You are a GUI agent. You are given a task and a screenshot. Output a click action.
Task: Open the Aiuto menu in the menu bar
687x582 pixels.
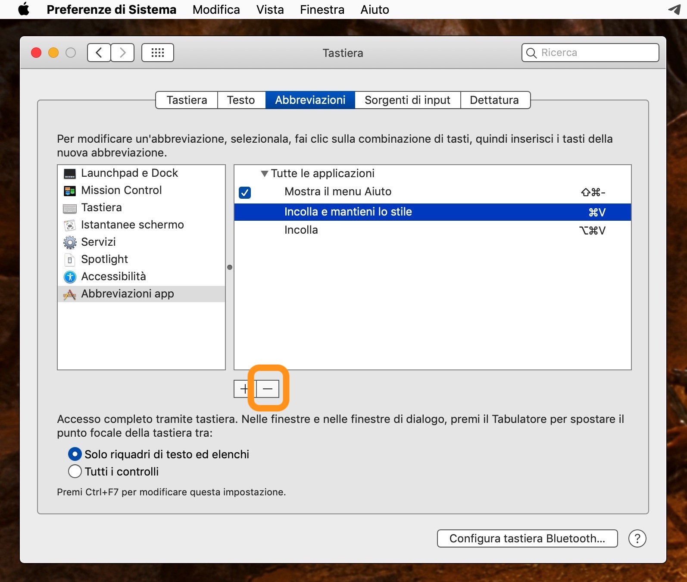(x=375, y=9)
